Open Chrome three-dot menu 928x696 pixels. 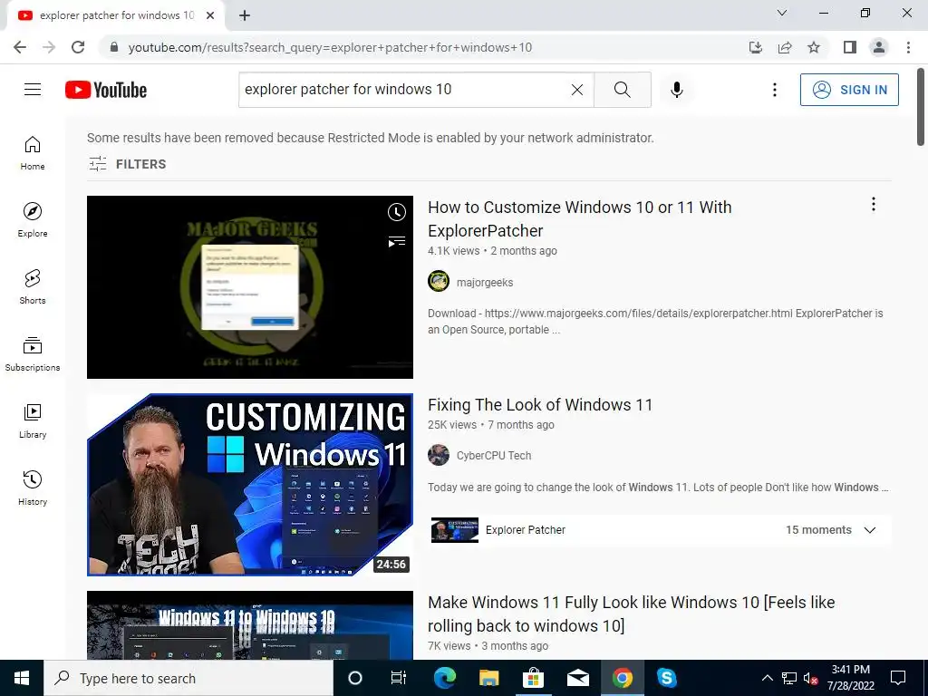point(908,47)
